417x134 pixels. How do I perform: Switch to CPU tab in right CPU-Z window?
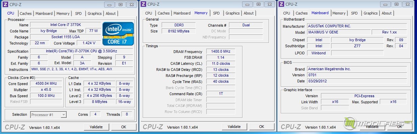coord(286,13)
